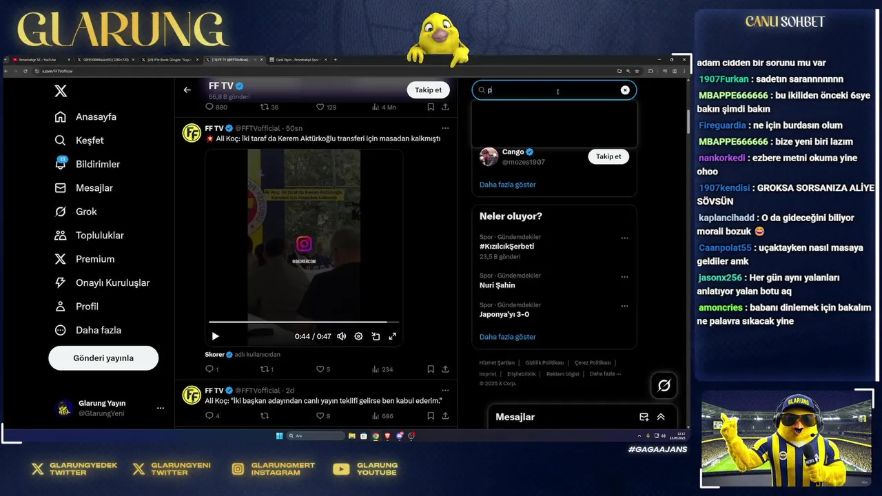Bookmark the Kerem Aktürkoğlu tweet
Viewport: 882px width, 496px height.
click(430, 369)
